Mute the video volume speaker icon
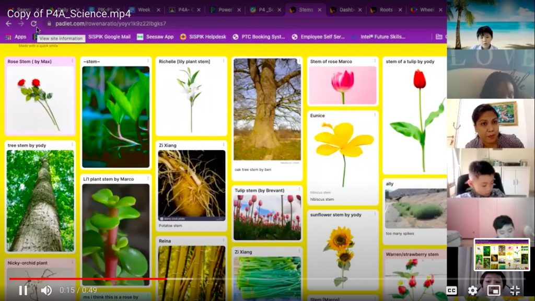This screenshot has width=535, height=301. click(x=46, y=290)
